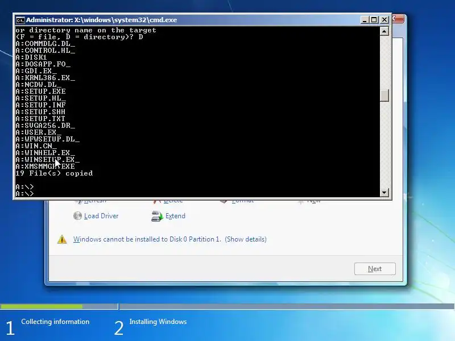The image size is (455, 341).
Task: Click the cmd scrollbar thumb
Action: [384, 95]
